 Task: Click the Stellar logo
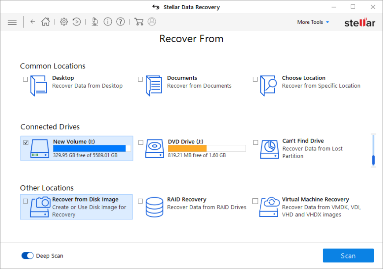(360, 22)
